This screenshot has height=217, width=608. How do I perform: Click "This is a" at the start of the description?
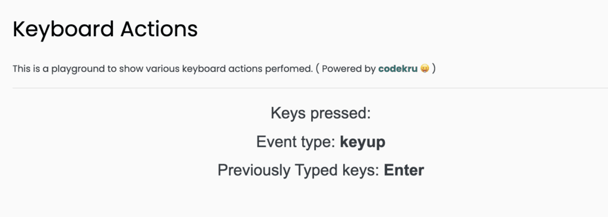[x=31, y=69]
